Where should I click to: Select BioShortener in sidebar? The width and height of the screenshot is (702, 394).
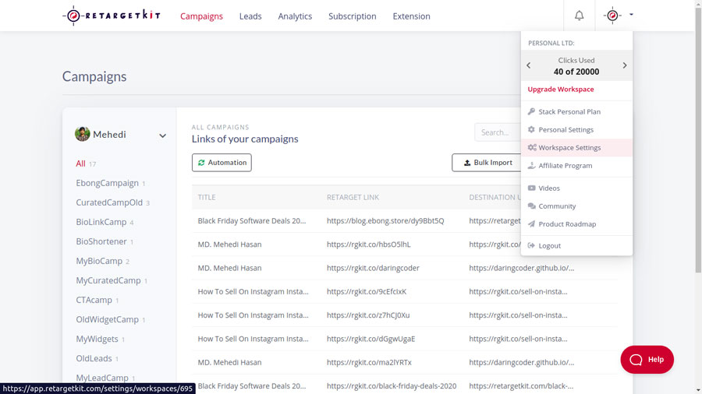pos(101,241)
